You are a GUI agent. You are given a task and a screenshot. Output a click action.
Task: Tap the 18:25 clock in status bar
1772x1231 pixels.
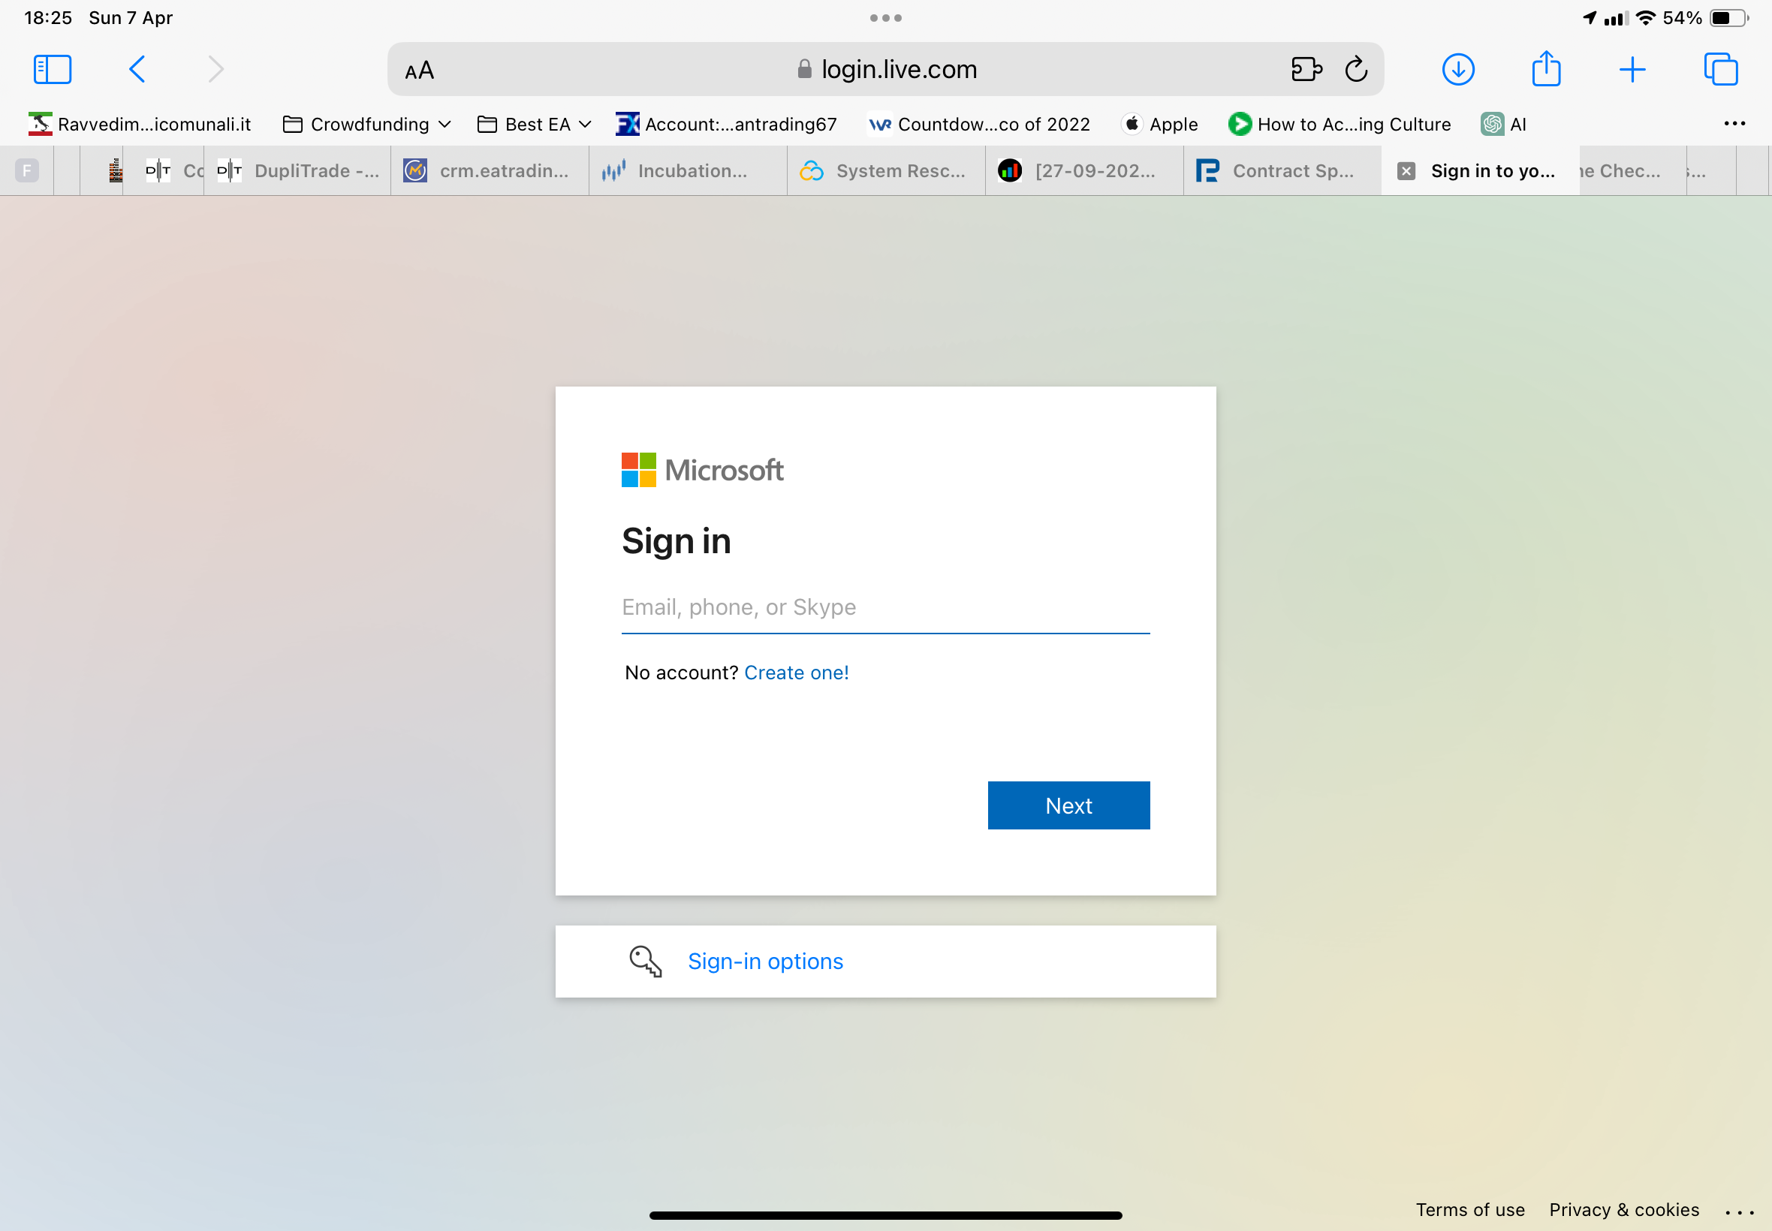pyautogui.click(x=48, y=18)
